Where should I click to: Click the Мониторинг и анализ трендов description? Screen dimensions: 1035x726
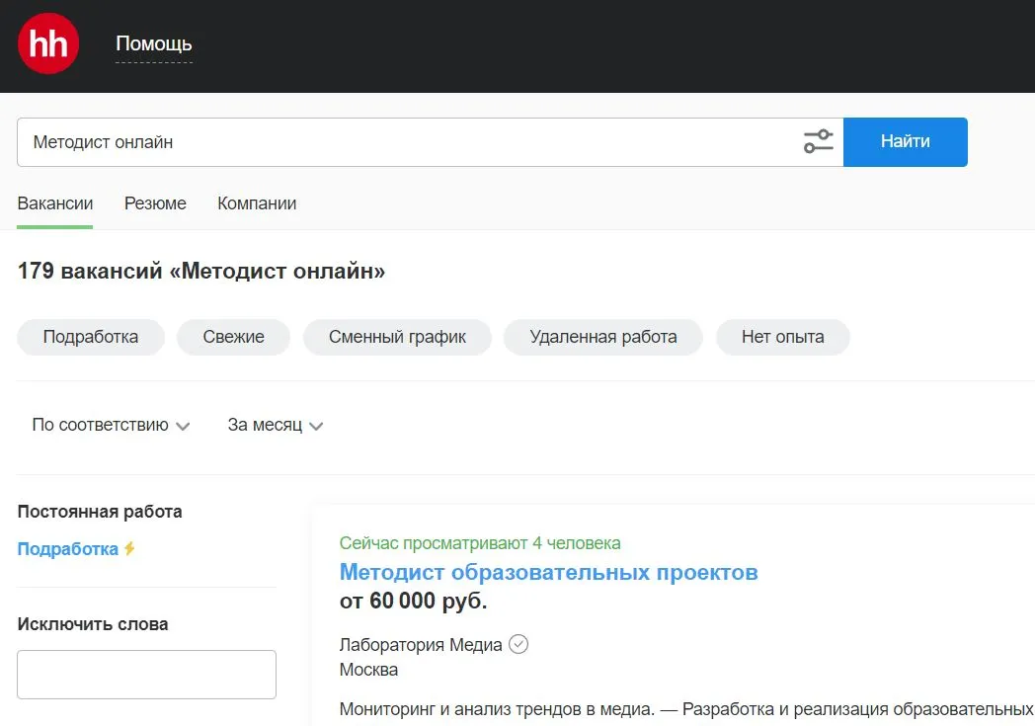click(686, 709)
